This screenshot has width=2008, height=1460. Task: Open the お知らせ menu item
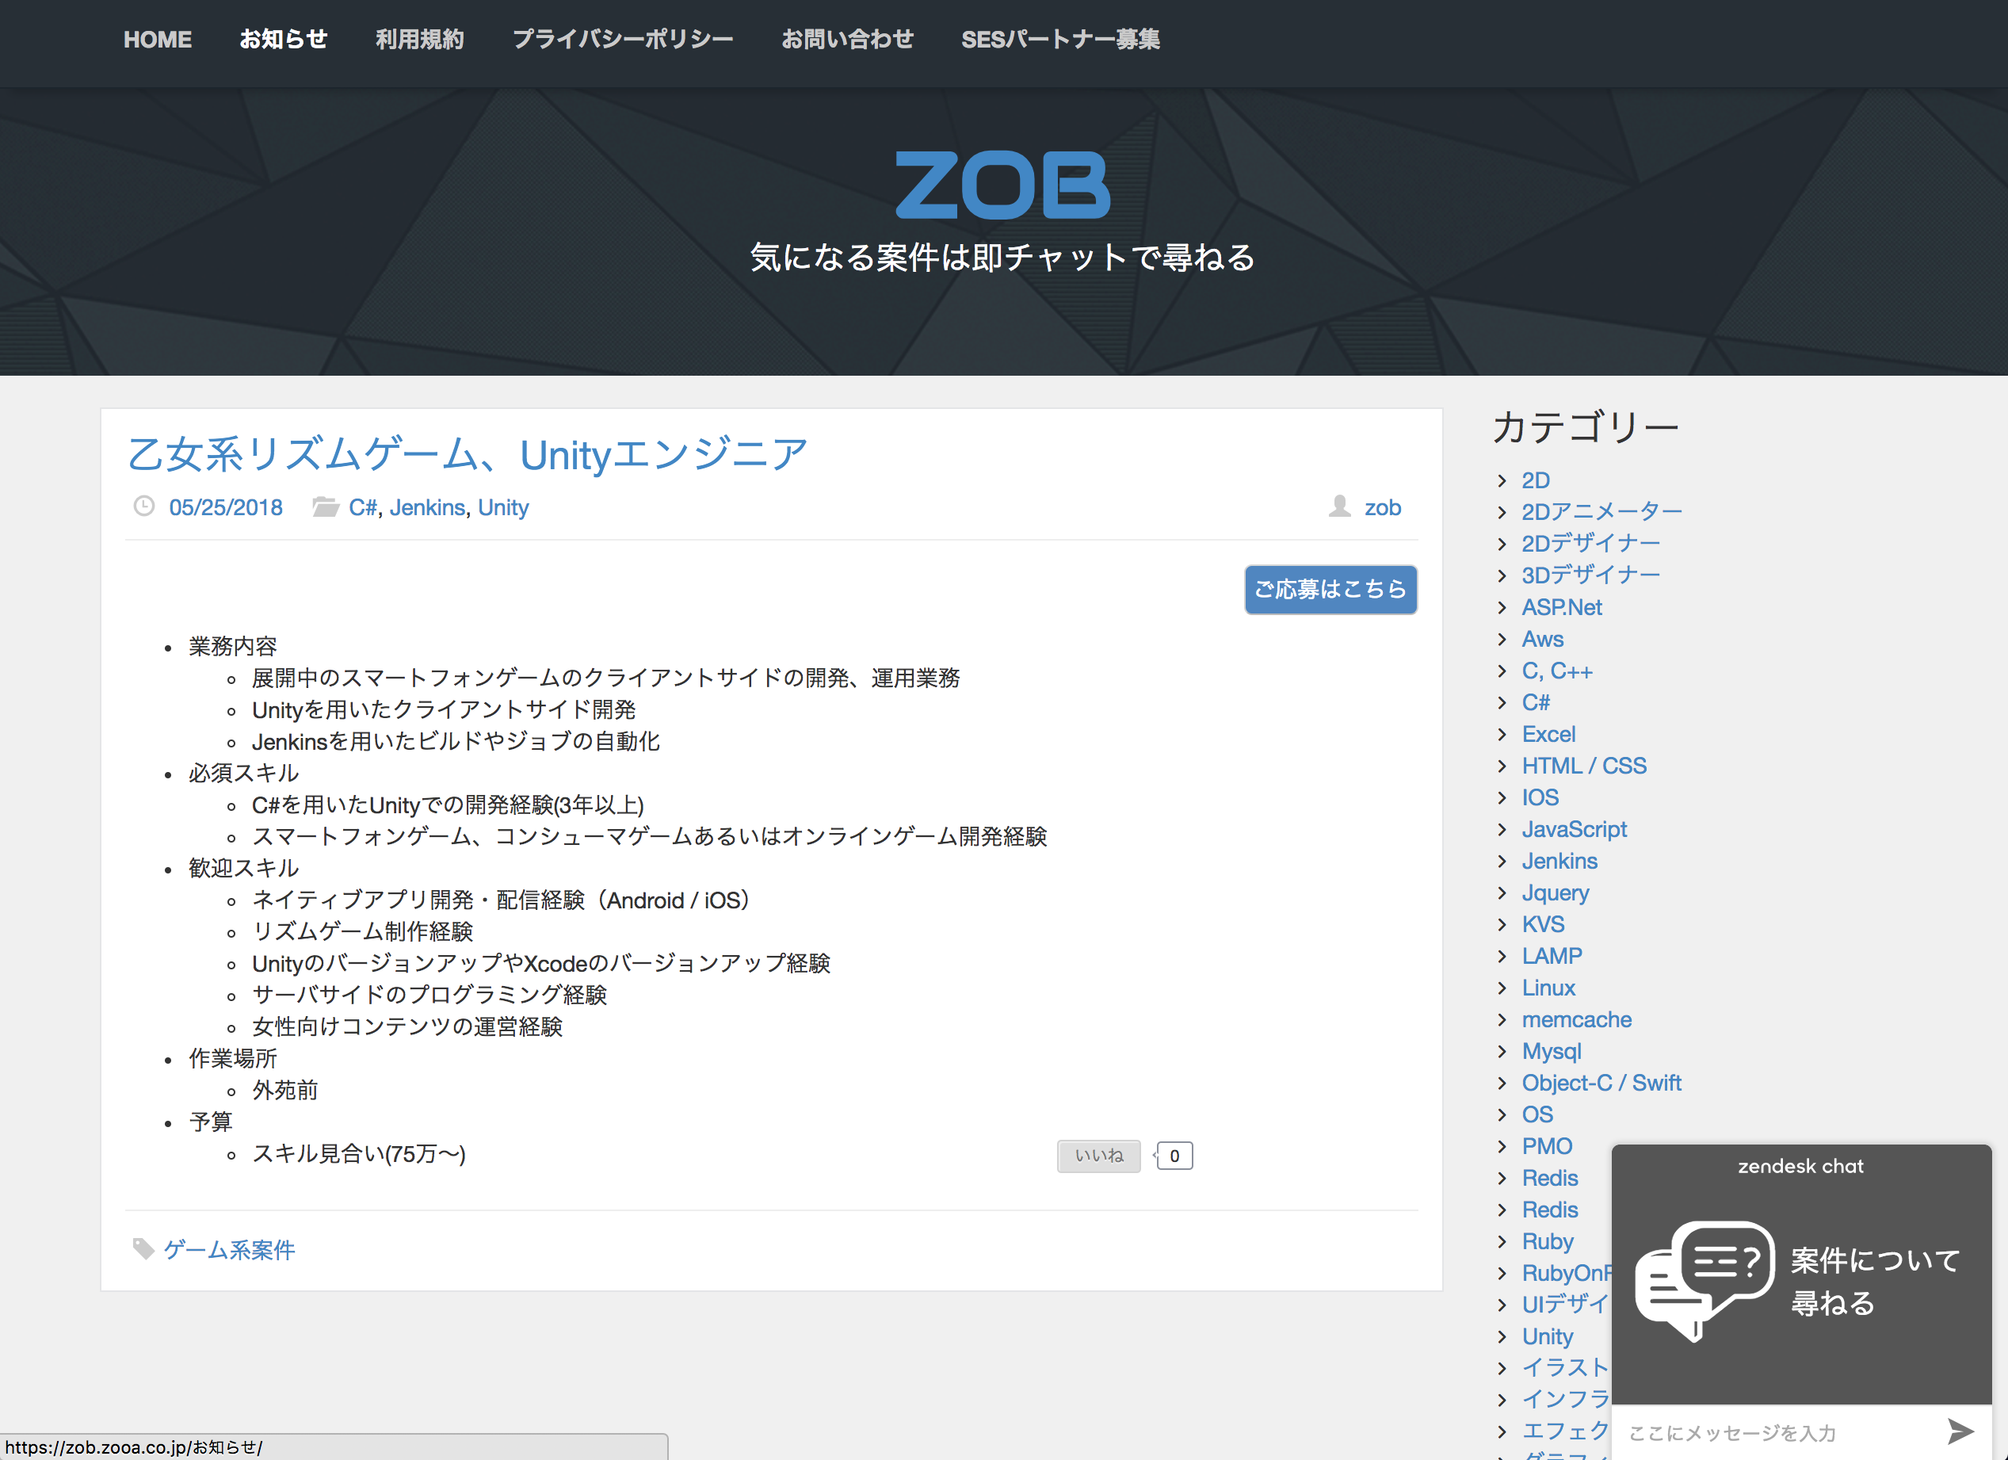(x=284, y=40)
